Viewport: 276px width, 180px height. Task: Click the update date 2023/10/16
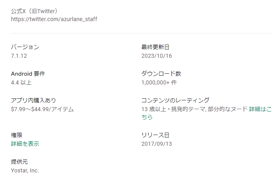157,56
